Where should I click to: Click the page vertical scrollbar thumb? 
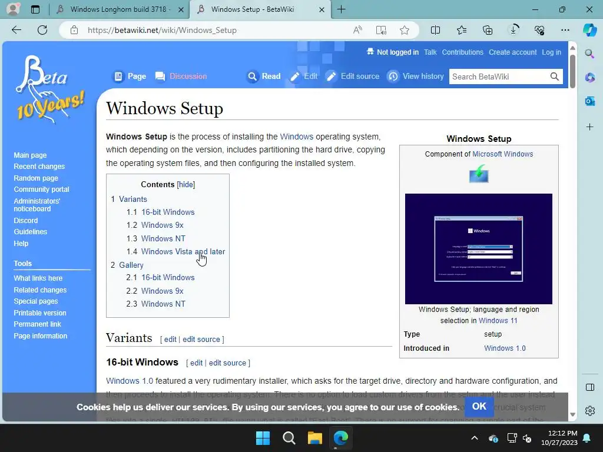point(572,71)
